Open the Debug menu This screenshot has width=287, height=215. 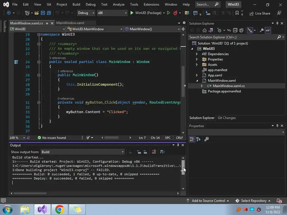tap(91, 4)
